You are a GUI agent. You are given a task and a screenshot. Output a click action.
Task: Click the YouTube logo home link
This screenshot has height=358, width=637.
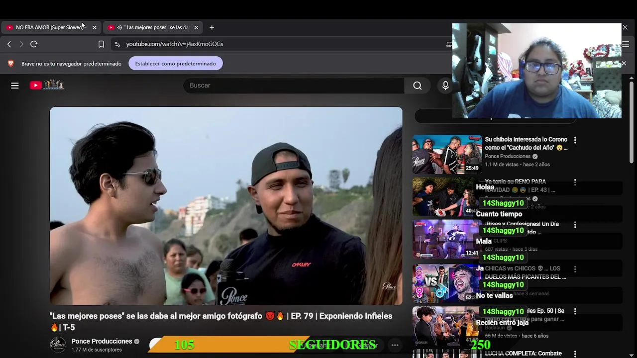[x=47, y=85]
